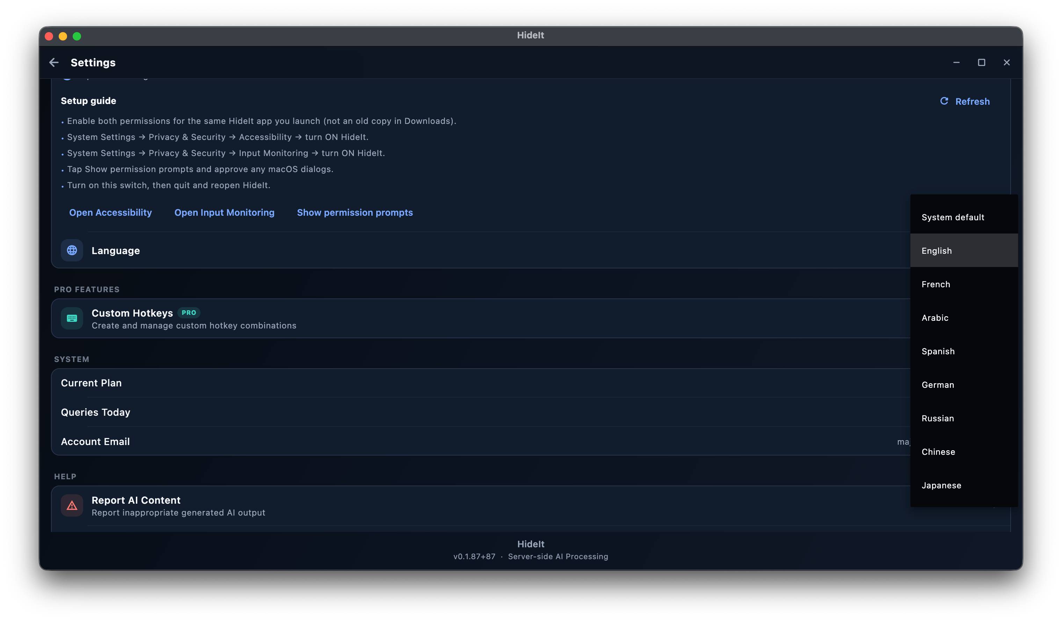
Task: Select Chinese from the language menu
Action: pos(964,452)
